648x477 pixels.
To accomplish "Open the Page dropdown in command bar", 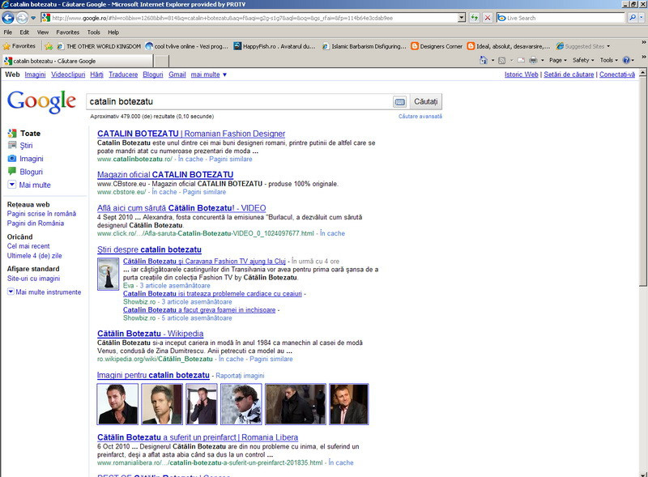I will tap(557, 60).
